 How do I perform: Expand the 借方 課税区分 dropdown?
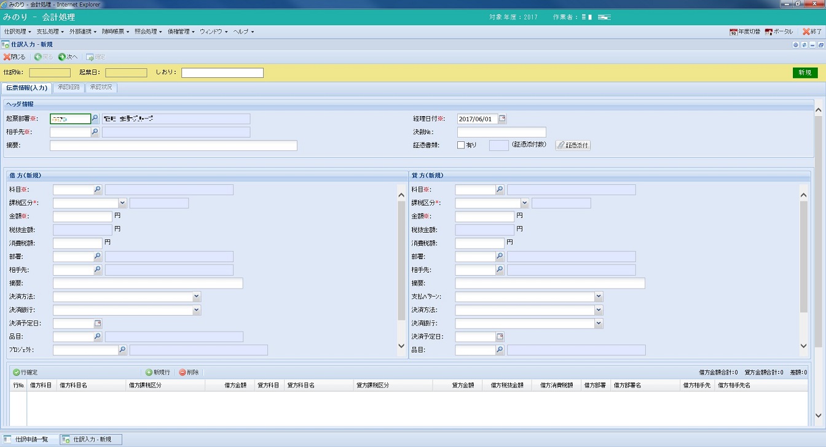click(122, 203)
